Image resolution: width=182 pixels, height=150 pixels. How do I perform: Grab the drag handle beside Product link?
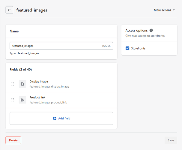(13, 100)
